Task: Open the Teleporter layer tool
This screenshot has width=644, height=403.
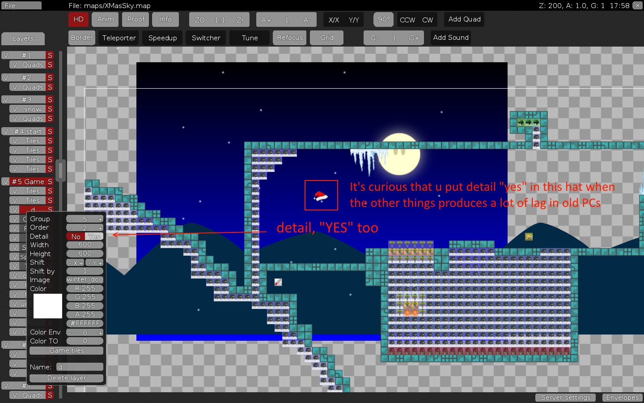Action: point(118,38)
